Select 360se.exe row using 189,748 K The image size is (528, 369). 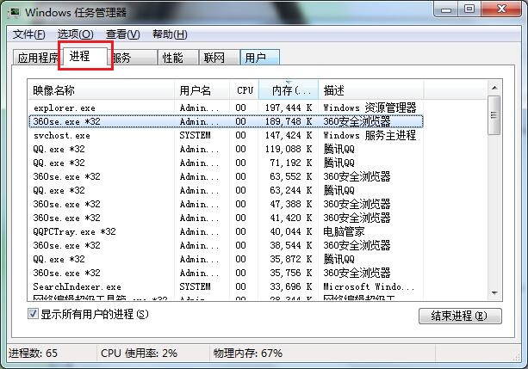point(226,121)
